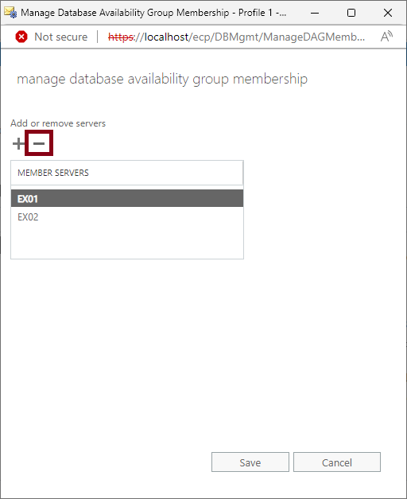Click the localhost URL in address bar
The image size is (407, 499).
236,37
